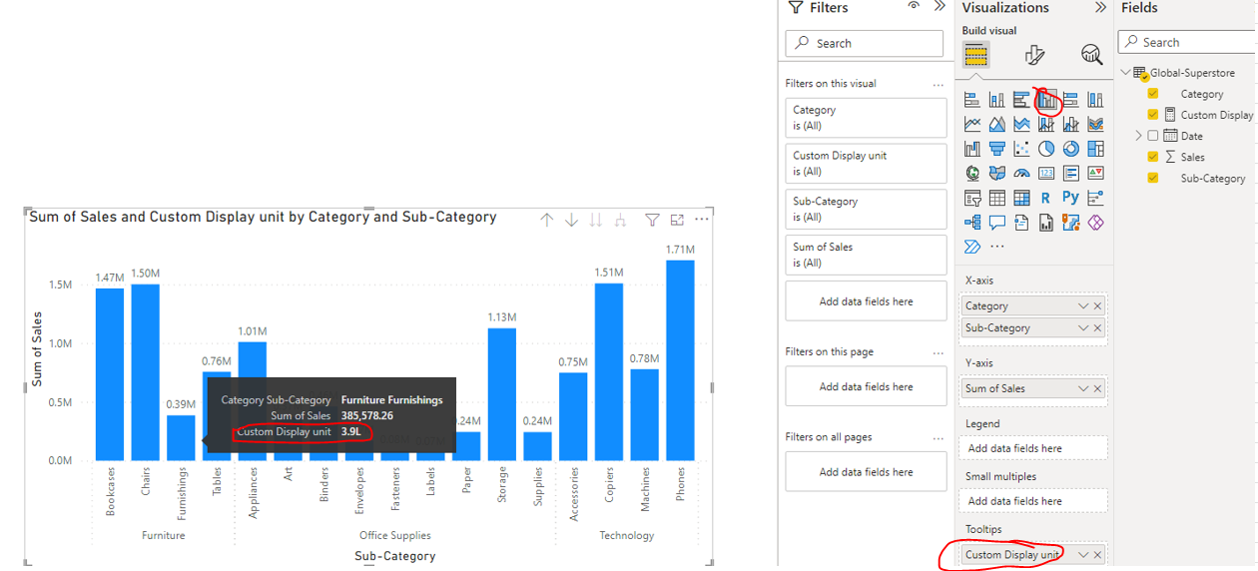1258x571 pixels.
Task: Pick the waterfall chart visual
Action: click(x=972, y=149)
